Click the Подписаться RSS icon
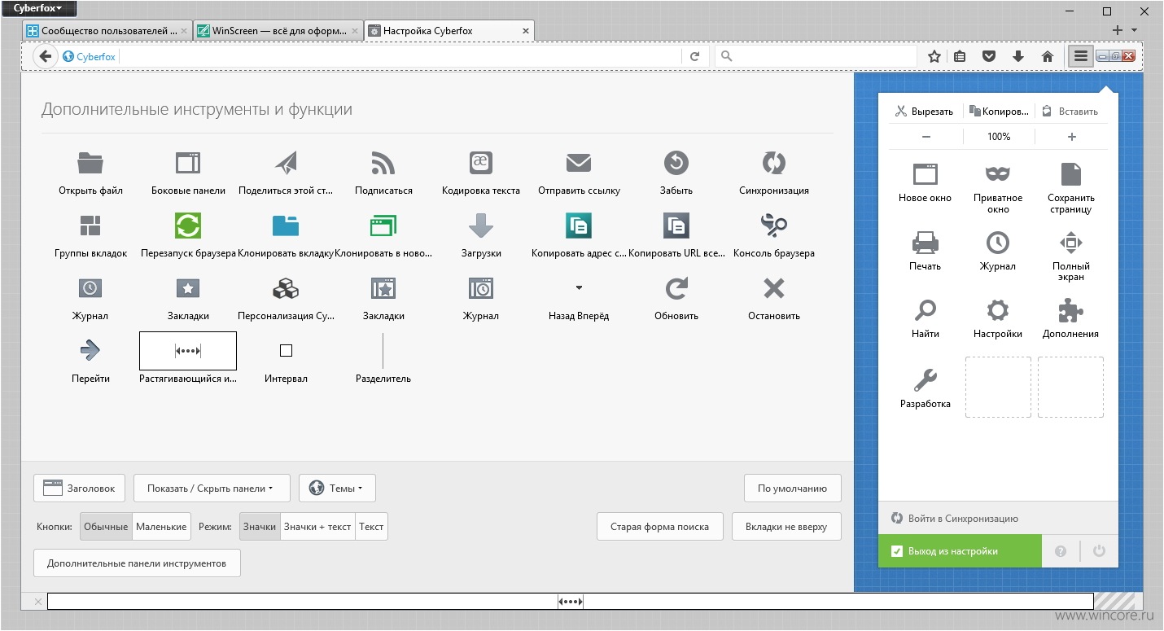 383,163
